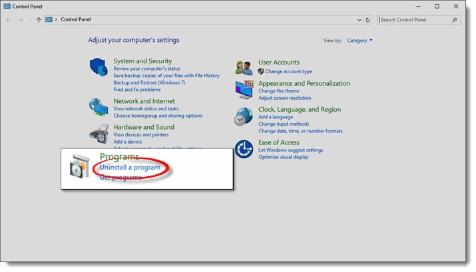Image resolution: width=476 pixels, height=272 pixels.
Task: Click Find and fix problems
Action: (x=137, y=90)
